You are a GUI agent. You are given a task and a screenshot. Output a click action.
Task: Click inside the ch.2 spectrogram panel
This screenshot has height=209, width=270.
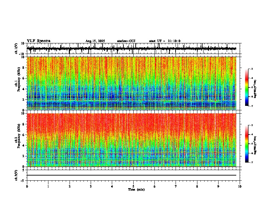click(131, 140)
